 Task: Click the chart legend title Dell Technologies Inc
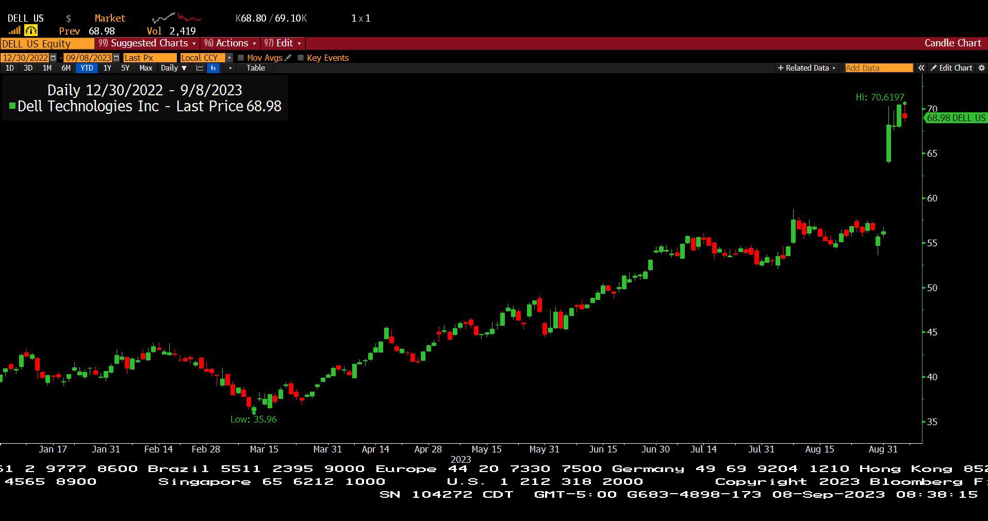click(x=88, y=106)
